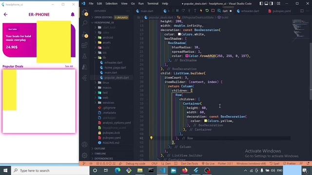Click the lightbulb code action on line 41
This screenshot has height=175, width=312.
[x=151, y=138]
